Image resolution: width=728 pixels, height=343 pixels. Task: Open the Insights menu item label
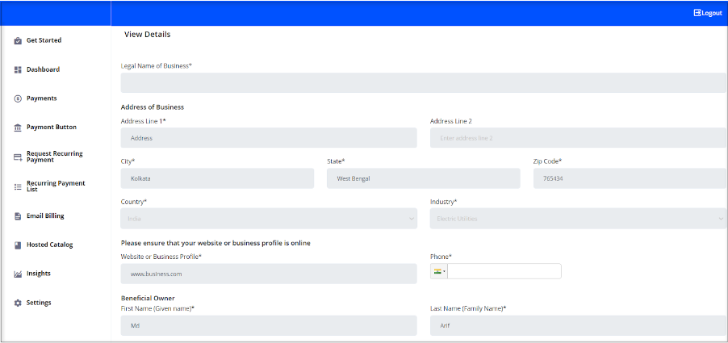pyautogui.click(x=39, y=274)
